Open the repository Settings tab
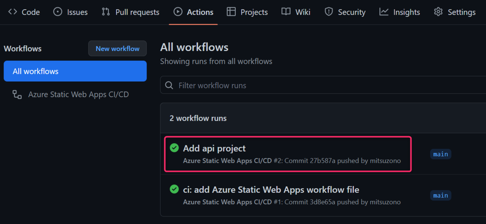The image size is (486, 224). click(x=454, y=12)
